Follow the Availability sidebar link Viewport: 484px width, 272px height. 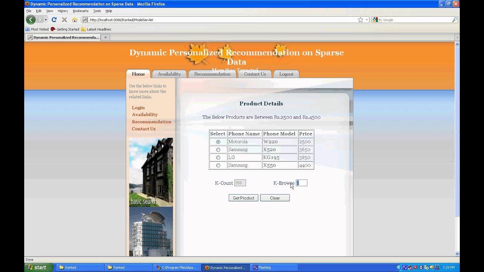(145, 114)
